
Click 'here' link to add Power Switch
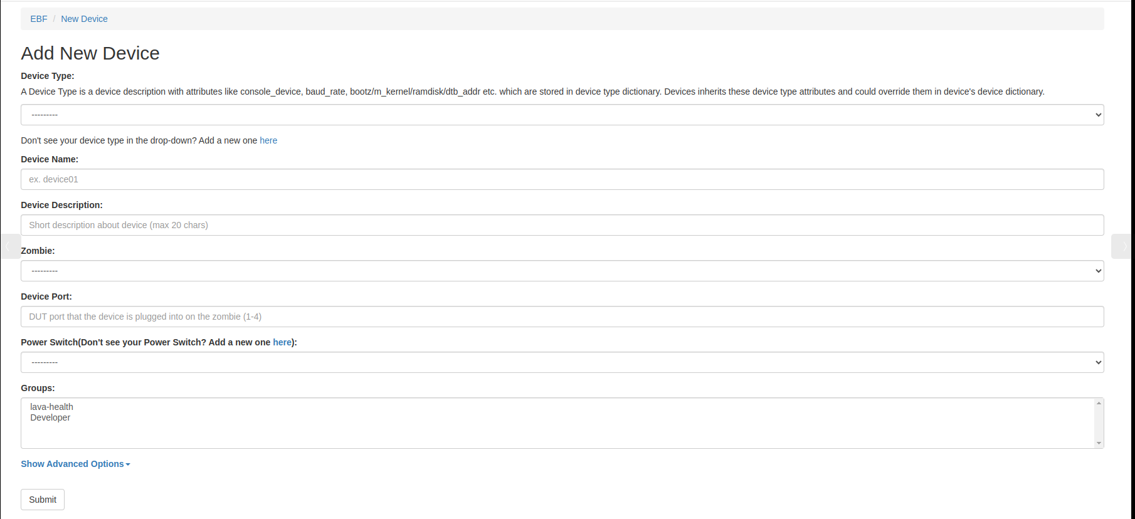282,342
